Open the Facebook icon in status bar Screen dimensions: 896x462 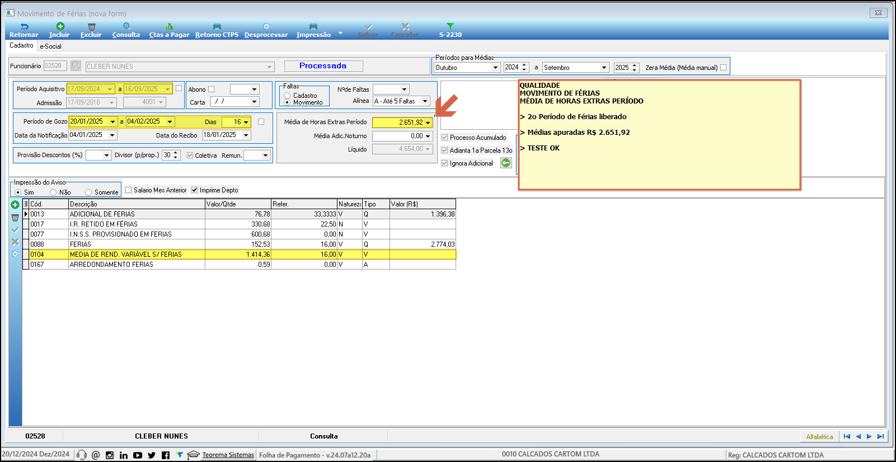(x=166, y=455)
